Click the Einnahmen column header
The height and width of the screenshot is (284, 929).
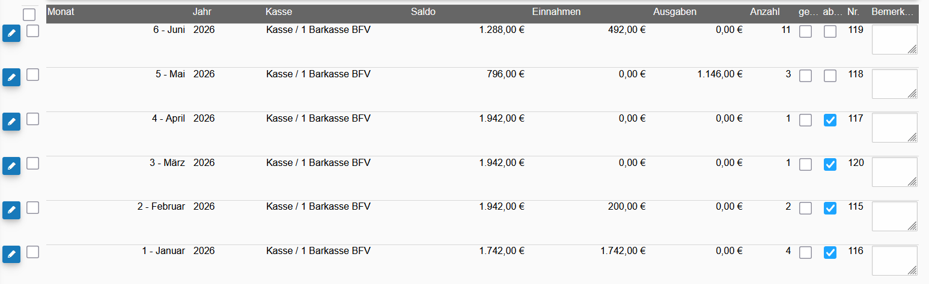pyautogui.click(x=556, y=11)
